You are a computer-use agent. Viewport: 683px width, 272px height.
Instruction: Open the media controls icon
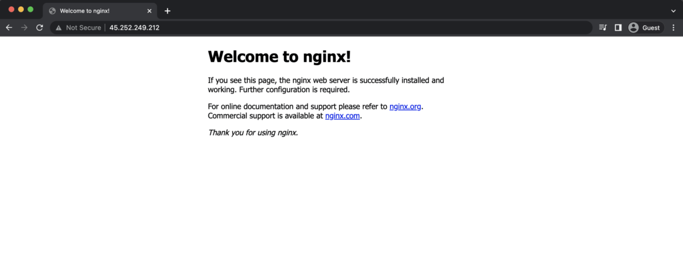coord(603,28)
